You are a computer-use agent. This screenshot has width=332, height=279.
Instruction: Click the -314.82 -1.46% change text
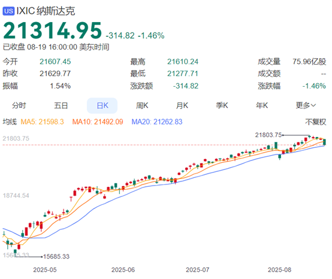coord(135,35)
